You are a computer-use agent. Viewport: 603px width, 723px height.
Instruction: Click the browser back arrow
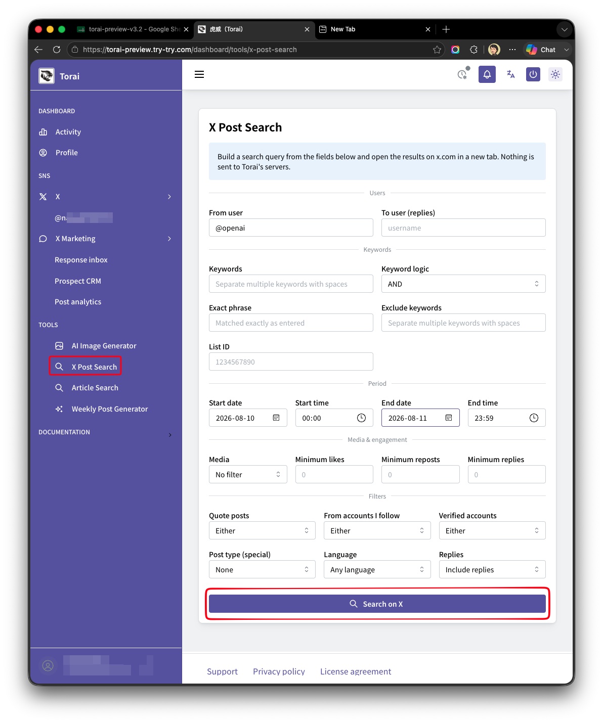click(x=38, y=50)
